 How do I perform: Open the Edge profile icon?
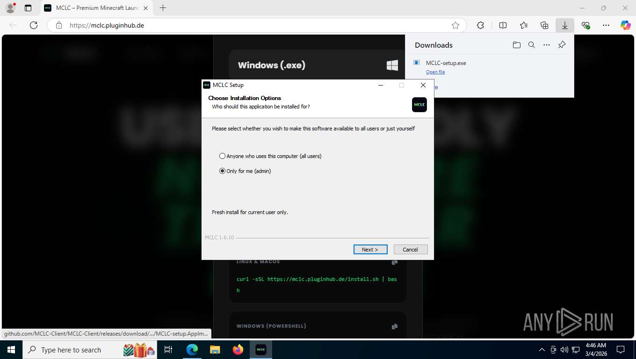point(10,8)
